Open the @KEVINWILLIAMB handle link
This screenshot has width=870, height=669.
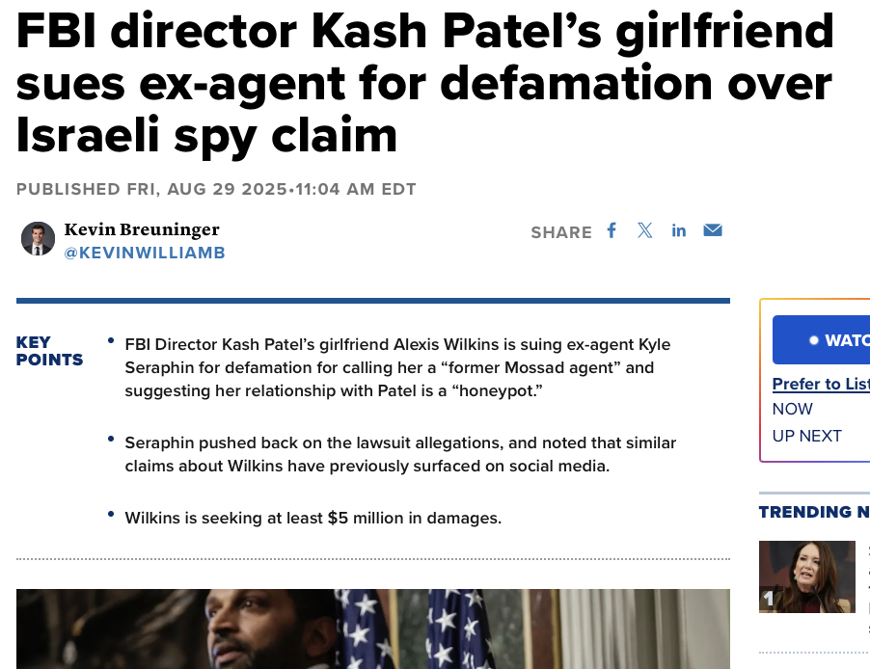point(145,253)
